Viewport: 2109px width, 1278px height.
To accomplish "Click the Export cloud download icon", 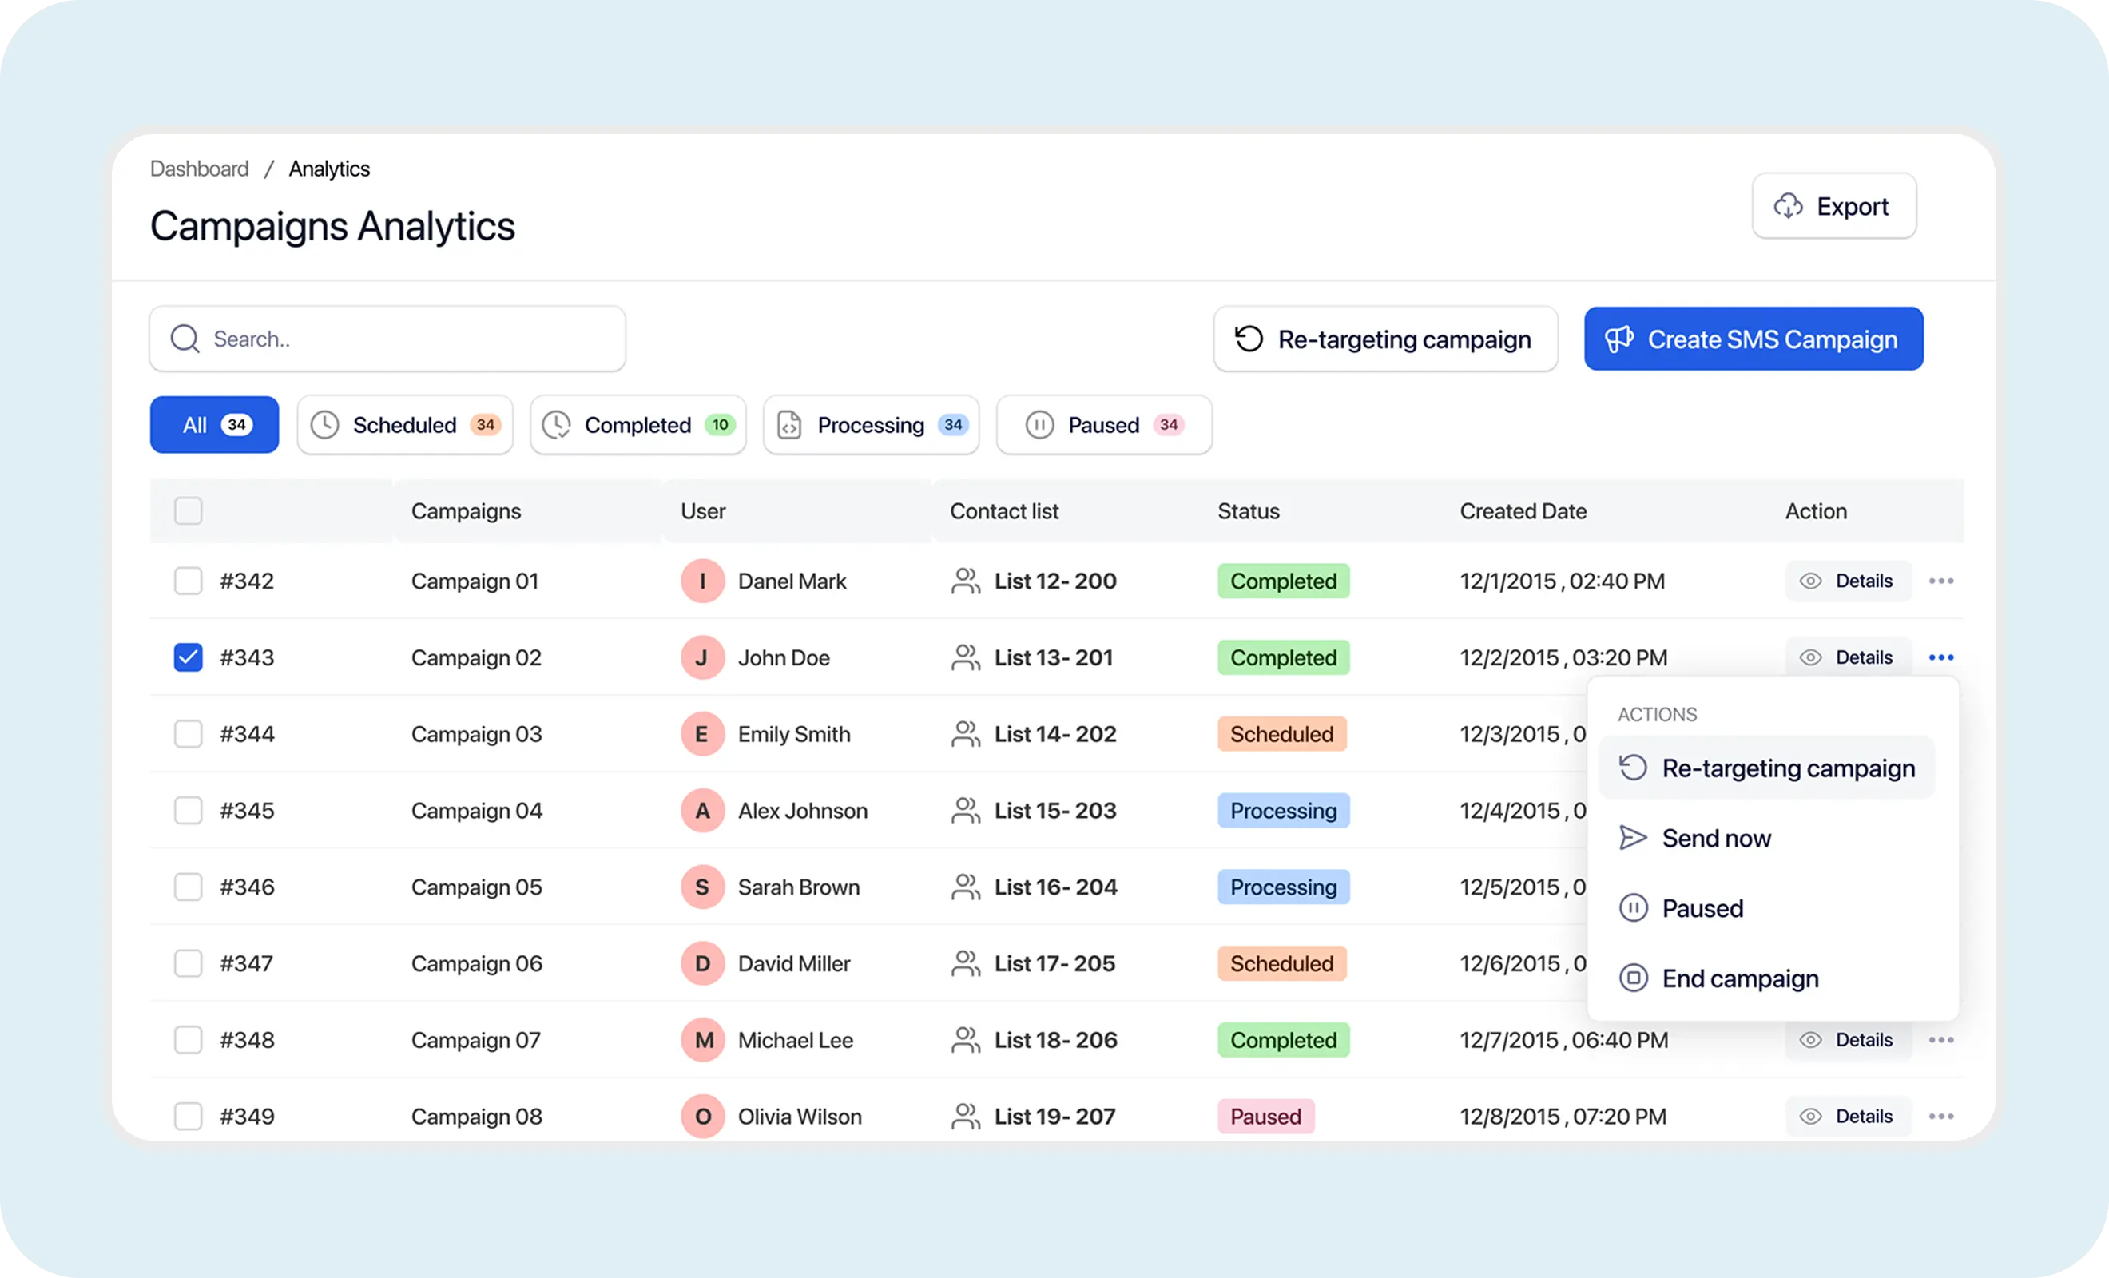I will click(x=1788, y=206).
